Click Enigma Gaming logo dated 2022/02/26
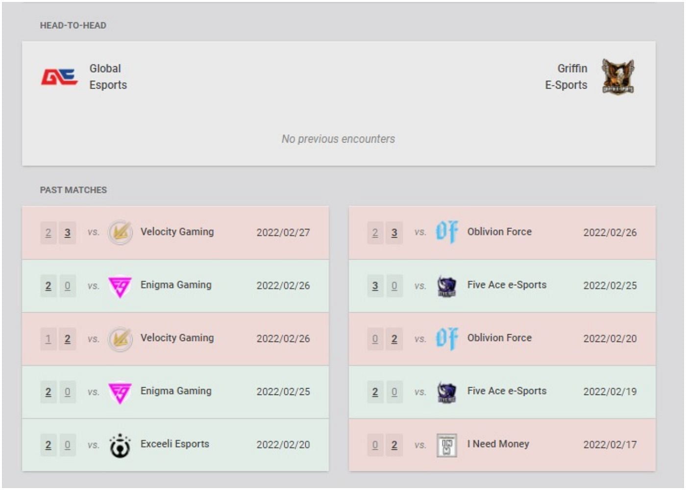 pyautogui.click(x=120, y=286)
